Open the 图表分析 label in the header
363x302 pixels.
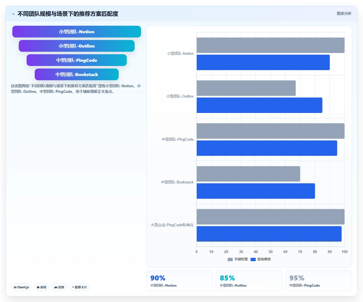344,13
